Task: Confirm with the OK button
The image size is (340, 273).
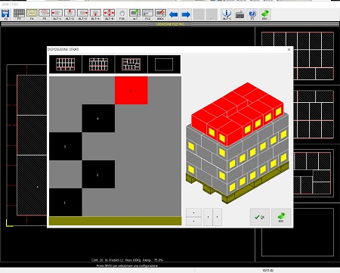Action: 260,217
